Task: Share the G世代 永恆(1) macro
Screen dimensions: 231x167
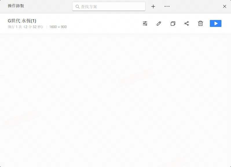Action: [x=186, y=23]
